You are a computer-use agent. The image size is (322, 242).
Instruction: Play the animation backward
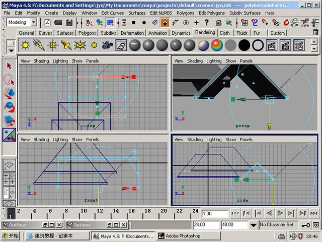point(269,213)
